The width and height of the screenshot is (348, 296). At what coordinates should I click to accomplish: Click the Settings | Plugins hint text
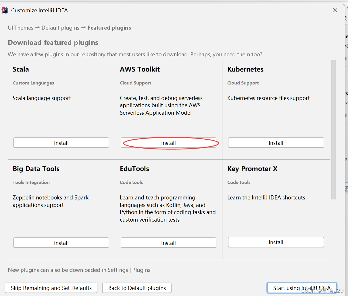[79, 270]
